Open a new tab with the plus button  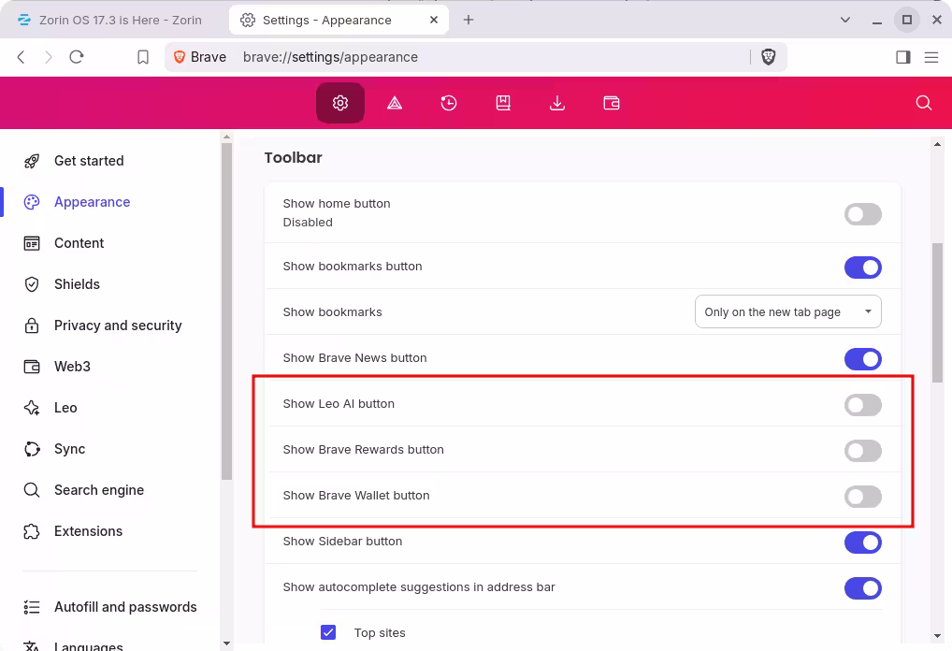pos(469,20)
